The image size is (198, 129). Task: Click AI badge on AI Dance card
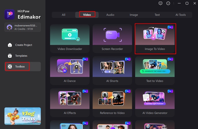(85, 59)
